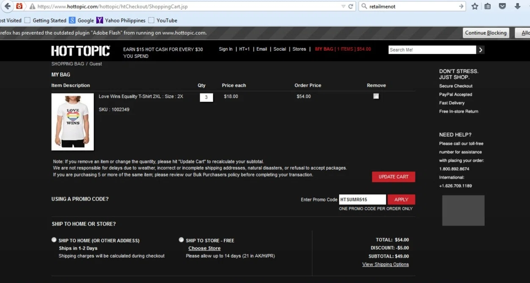The width and height of the screenshot is (530, 283).
Task: Click the SHOPPING BAG breadcrumb
Action: tap(68, 64)
